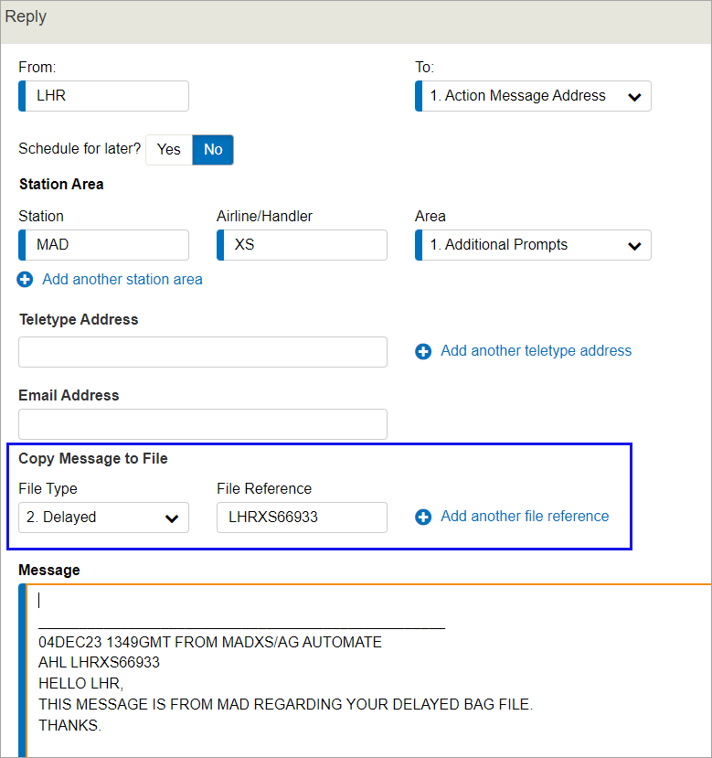
Task: Set Schedule for later to Yes
Action: pos(169,149)
